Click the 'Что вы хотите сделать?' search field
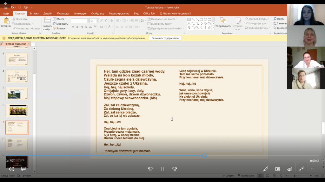 (175, 13)
